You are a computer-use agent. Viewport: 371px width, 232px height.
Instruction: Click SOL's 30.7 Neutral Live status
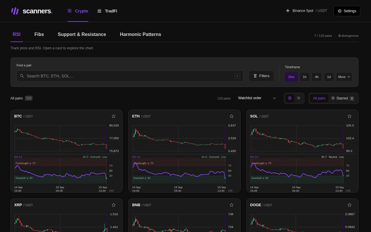pyautogui.click(x=332, y=157)
